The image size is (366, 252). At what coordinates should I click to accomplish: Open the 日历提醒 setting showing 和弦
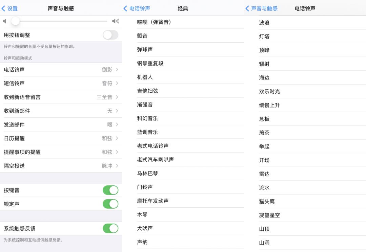(61, 138)
